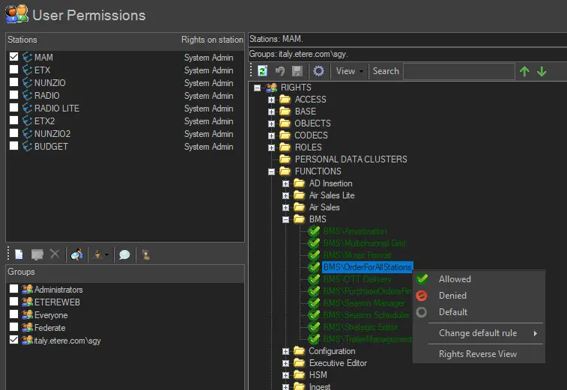Screen dimensions: 567x390
Task: Click the green check beside BMS\Amortization
Action: [x=315, y=231]
